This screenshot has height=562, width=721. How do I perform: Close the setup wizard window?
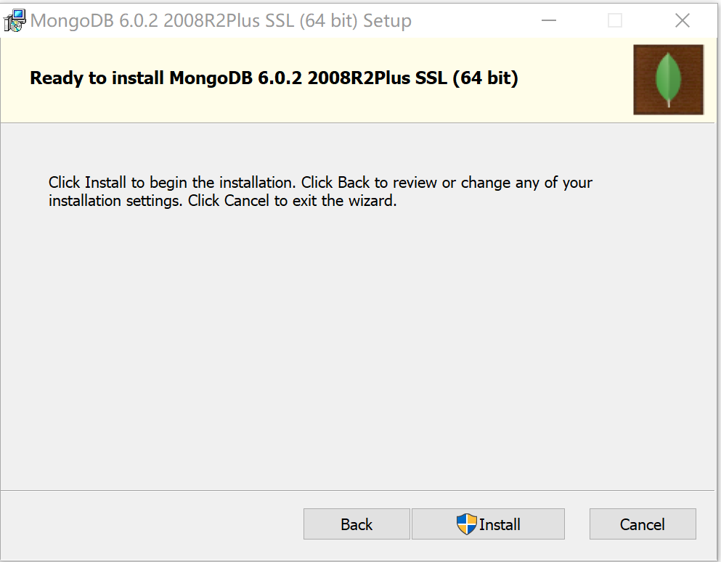click(682, 20)
